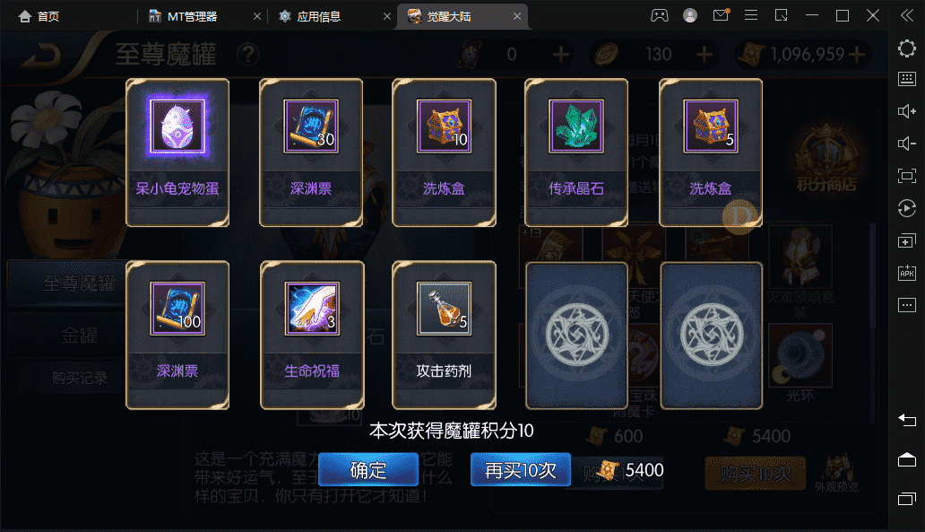Viewport: 925px width, 532px height.
Task: Close the 觉醒大陆 tab
Action: pyautogui.click(x=517, y=16)
